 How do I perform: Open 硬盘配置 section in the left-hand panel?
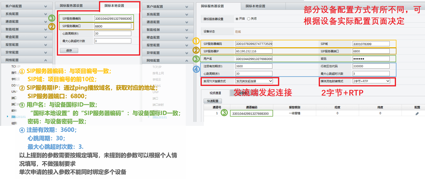pyautogui.click(x=27, y=37)
